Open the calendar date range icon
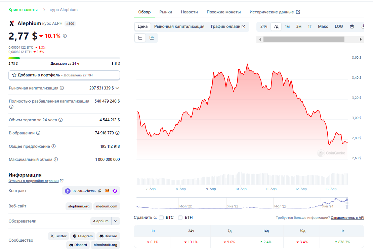Viewport: 373px width, 250px height. click(x=352, y=26)
